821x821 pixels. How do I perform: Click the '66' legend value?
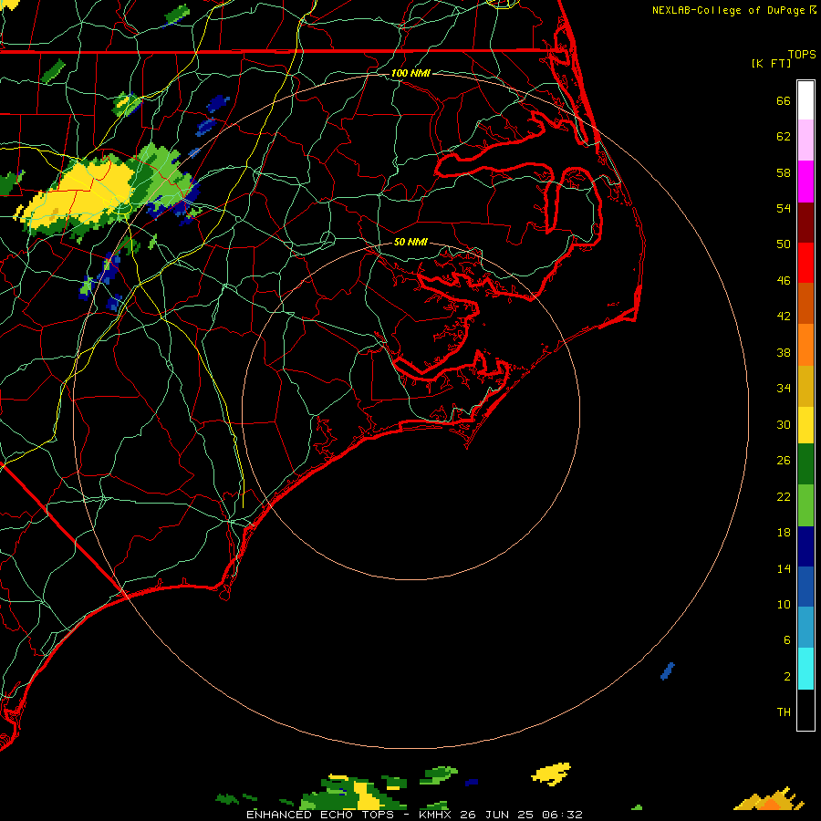[784, 100]
